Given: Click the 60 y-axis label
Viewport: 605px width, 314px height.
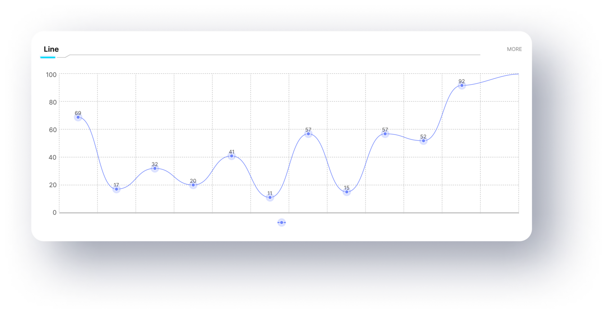Looking at the screenshot, I should (53, 130).
